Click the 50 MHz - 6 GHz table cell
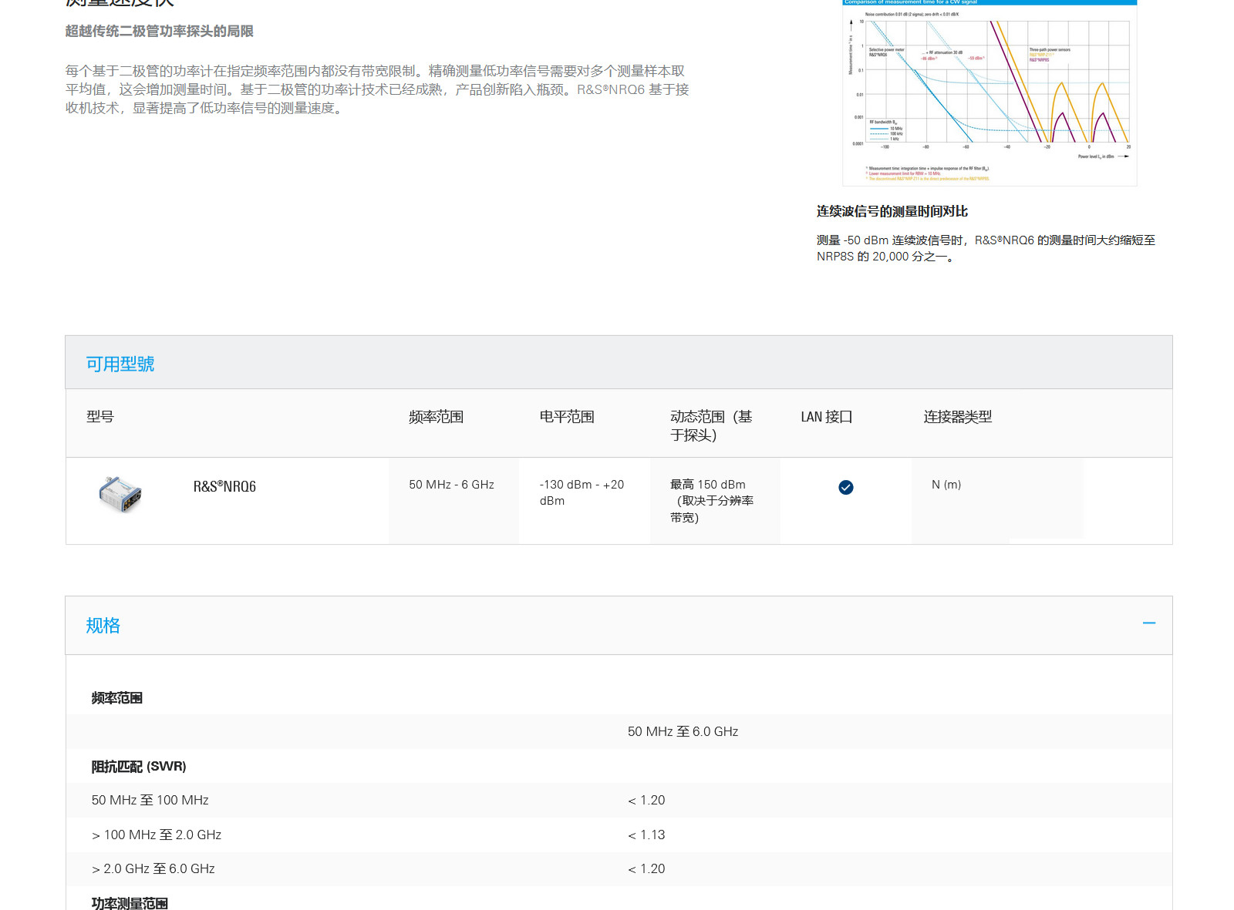Image resolution: width=1234 pixels, height=910 pixels. click(x=451, y=485)
